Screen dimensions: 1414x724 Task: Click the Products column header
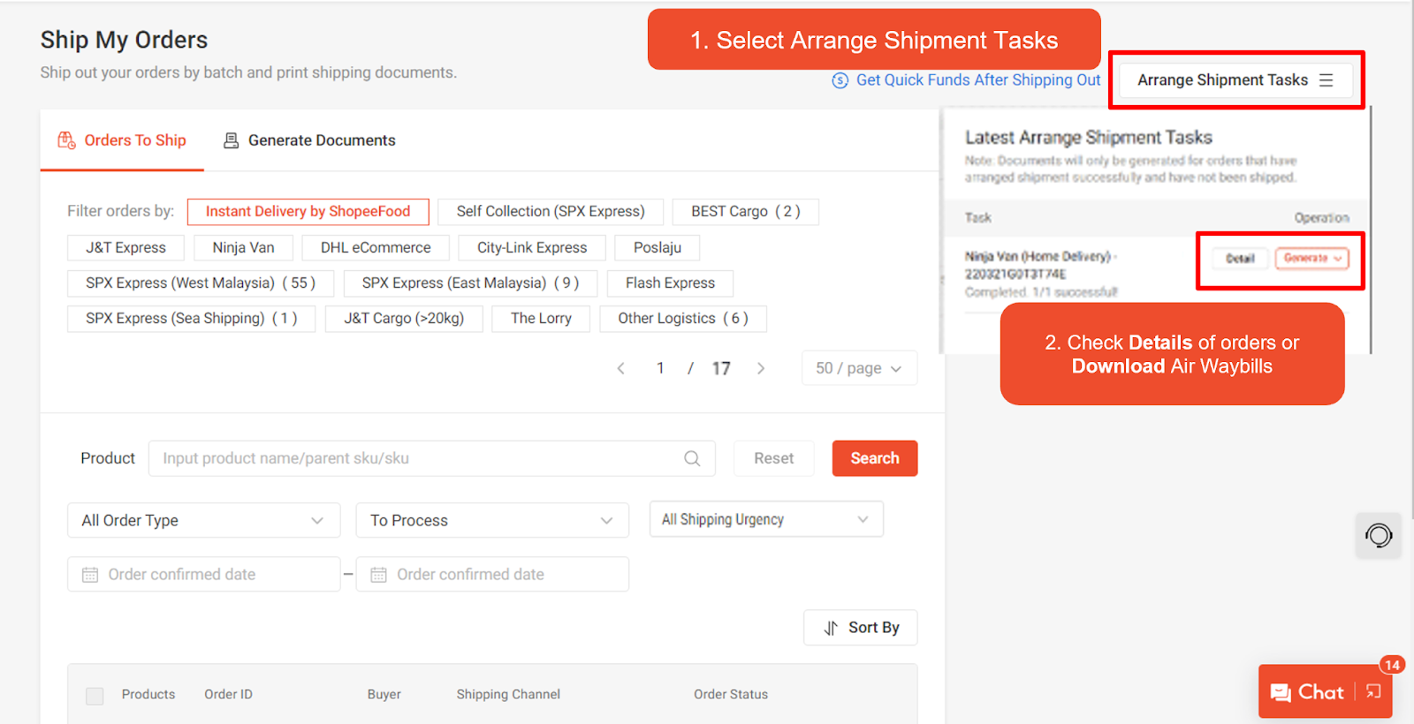[x=148, y=695]
